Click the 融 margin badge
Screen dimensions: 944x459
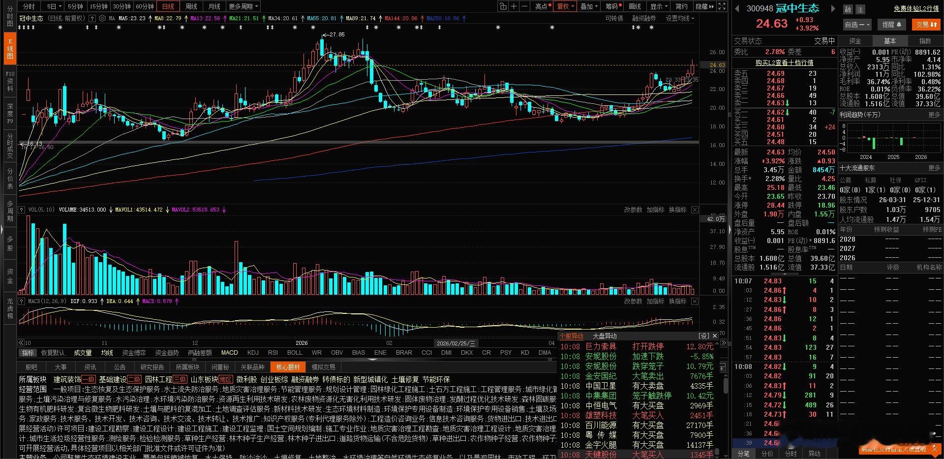848,9
